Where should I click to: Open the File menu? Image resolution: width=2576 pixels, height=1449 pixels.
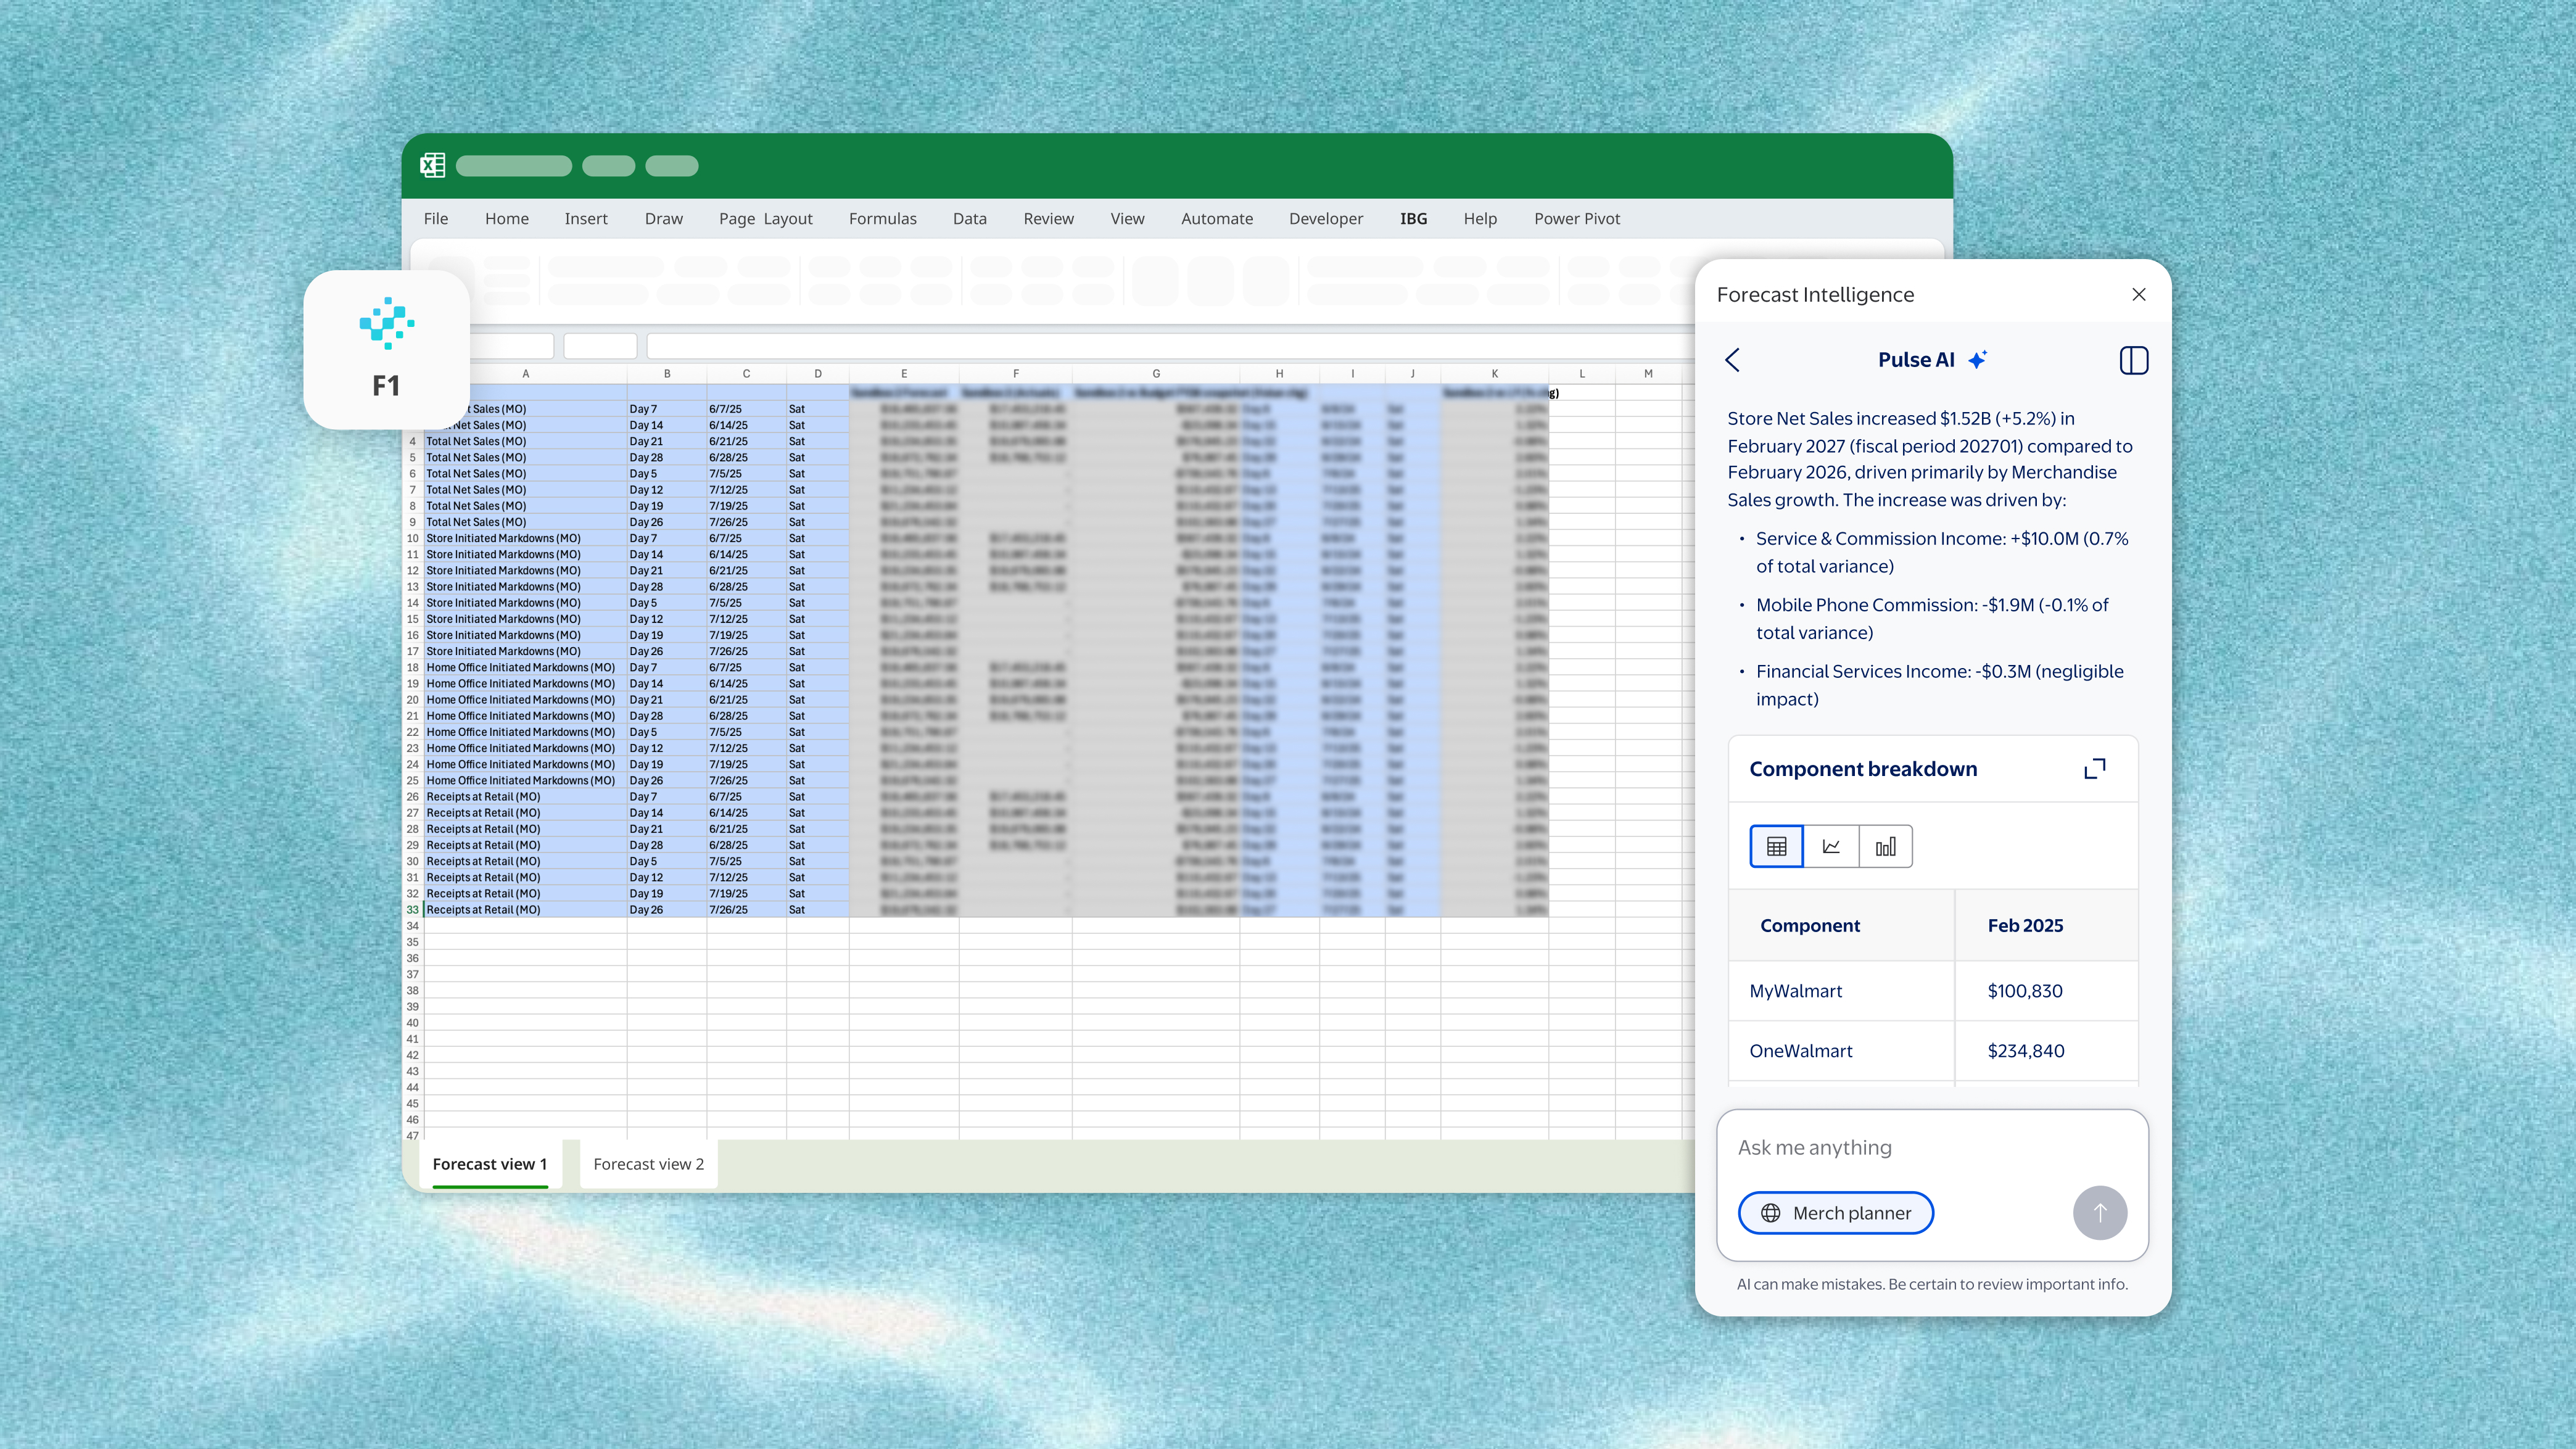(436, 218)
